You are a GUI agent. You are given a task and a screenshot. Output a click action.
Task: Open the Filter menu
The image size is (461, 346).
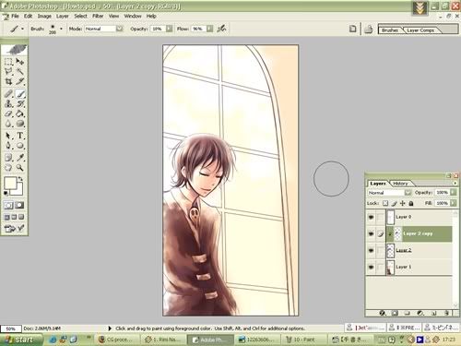pos(98,16)
